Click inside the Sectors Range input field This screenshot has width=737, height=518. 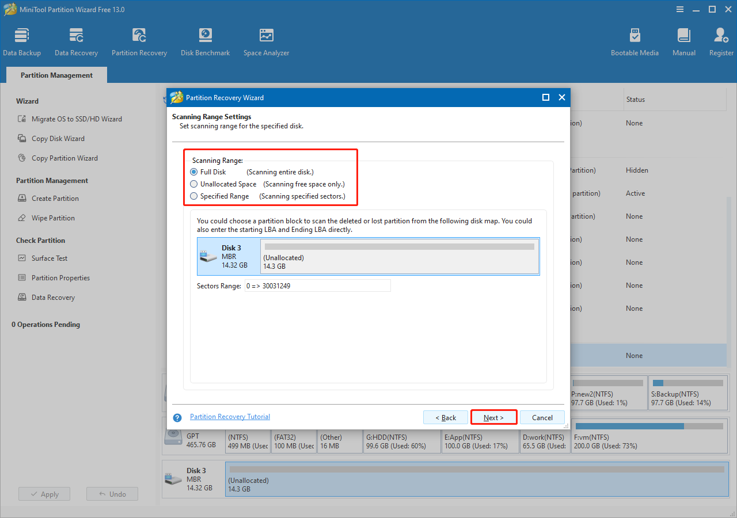coord(317,285)
